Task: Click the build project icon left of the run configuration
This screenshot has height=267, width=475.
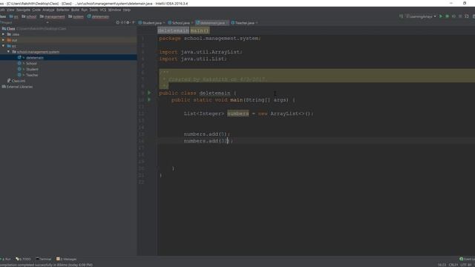Action: click(401, 16)
